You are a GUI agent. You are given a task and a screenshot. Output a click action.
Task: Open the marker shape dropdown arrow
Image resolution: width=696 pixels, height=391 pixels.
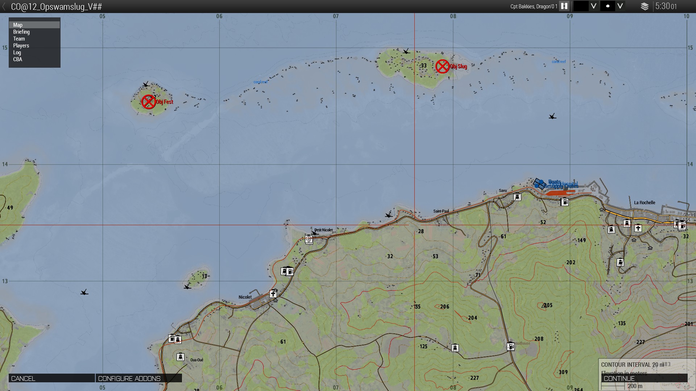tap(620, 6)
